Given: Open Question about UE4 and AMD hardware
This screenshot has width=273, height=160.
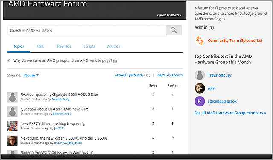Looking at the screenshot, I should coord(55,109).
